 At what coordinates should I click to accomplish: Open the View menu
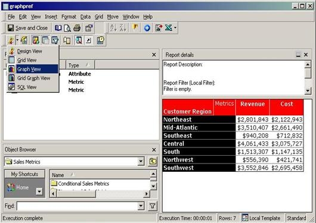click(36, 17)
